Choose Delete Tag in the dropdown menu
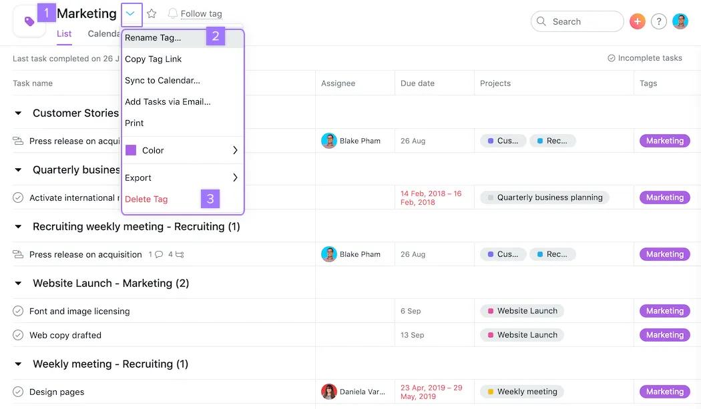Image resolution: width=701 pixels, height=409 pixels. click(146, 199)
